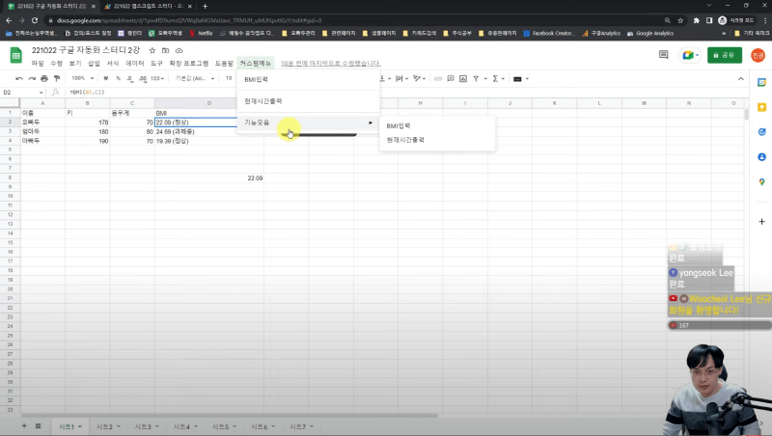Open Google Tasks side panel
772x436 pixels.
[761, 132]
